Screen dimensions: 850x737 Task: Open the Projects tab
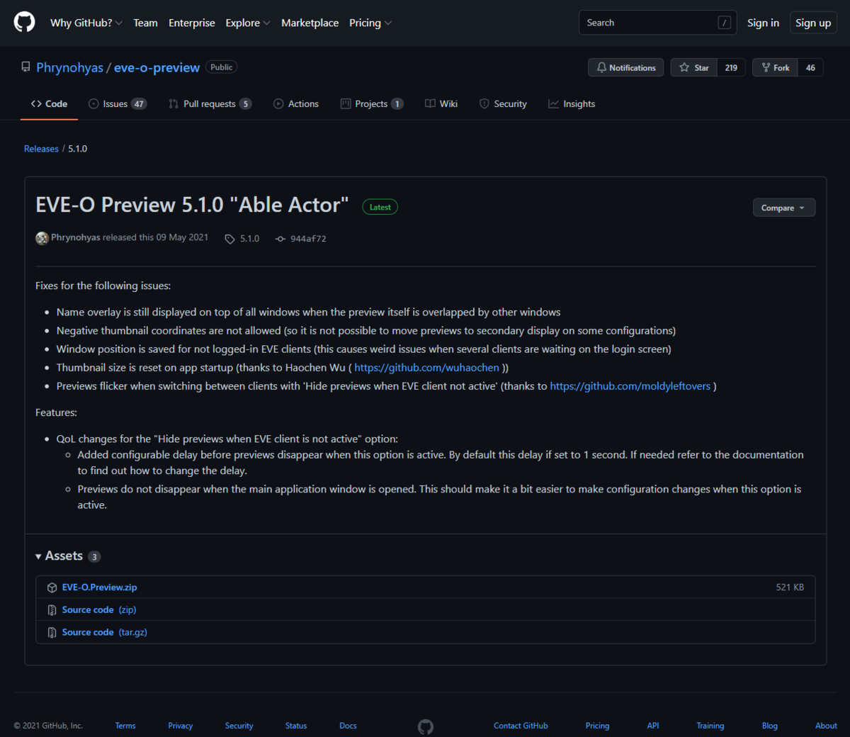coord(372,103)
